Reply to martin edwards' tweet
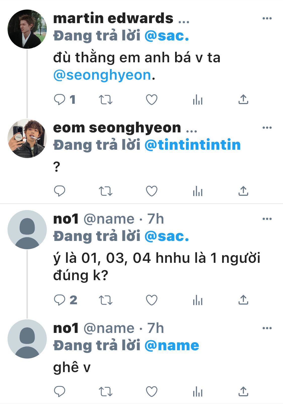The height and width of the screenshot is (404, 283). [60, 99]
